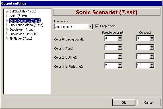Select SubViewer 2 (*.sub) entry
This screenshot has width=163, height=109.
point(23,34)
